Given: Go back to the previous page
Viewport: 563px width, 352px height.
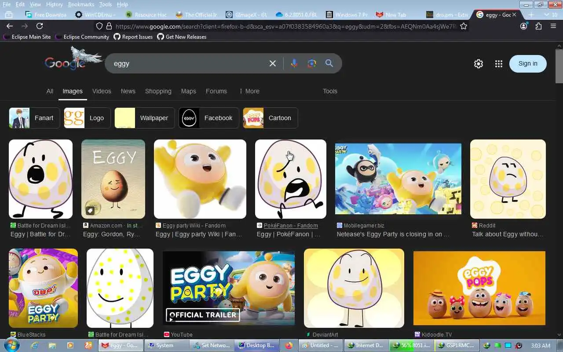Looking at the screenshot, I should [x=10, y=26].
